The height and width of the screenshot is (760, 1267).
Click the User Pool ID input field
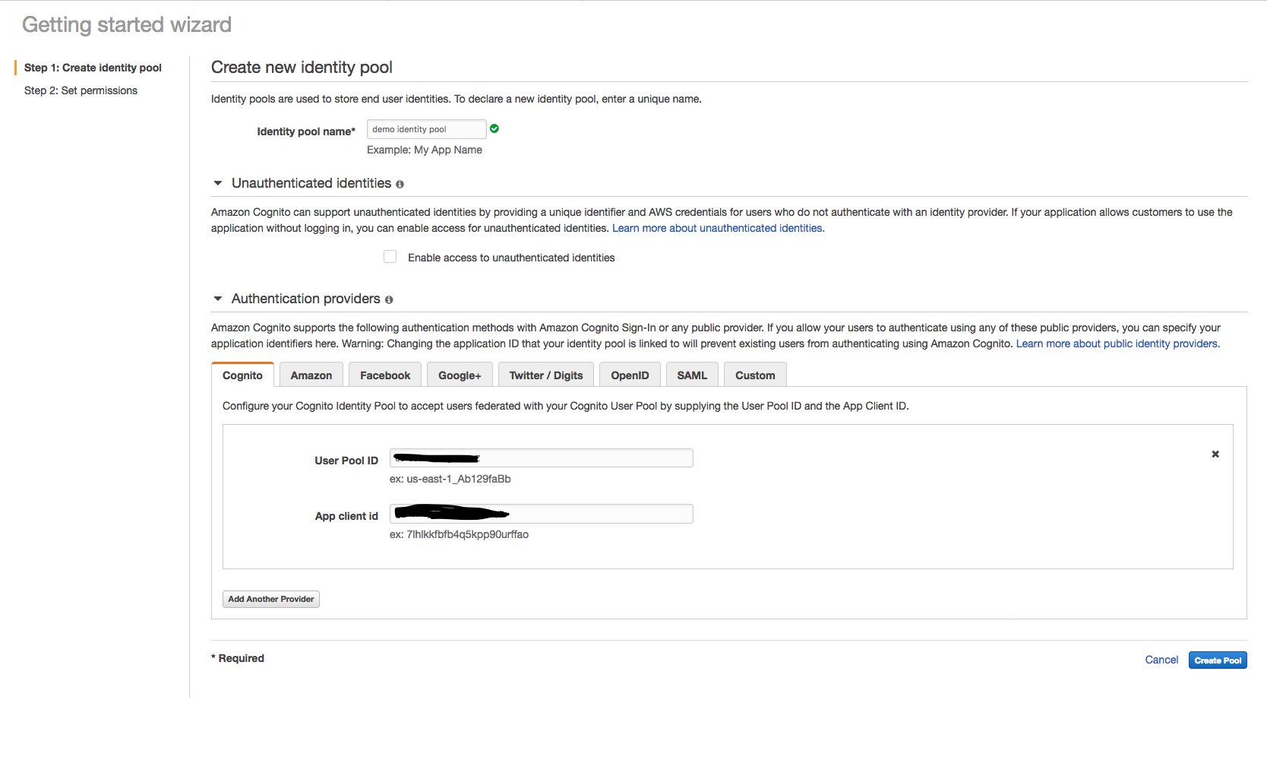click(x=542, y=458)
